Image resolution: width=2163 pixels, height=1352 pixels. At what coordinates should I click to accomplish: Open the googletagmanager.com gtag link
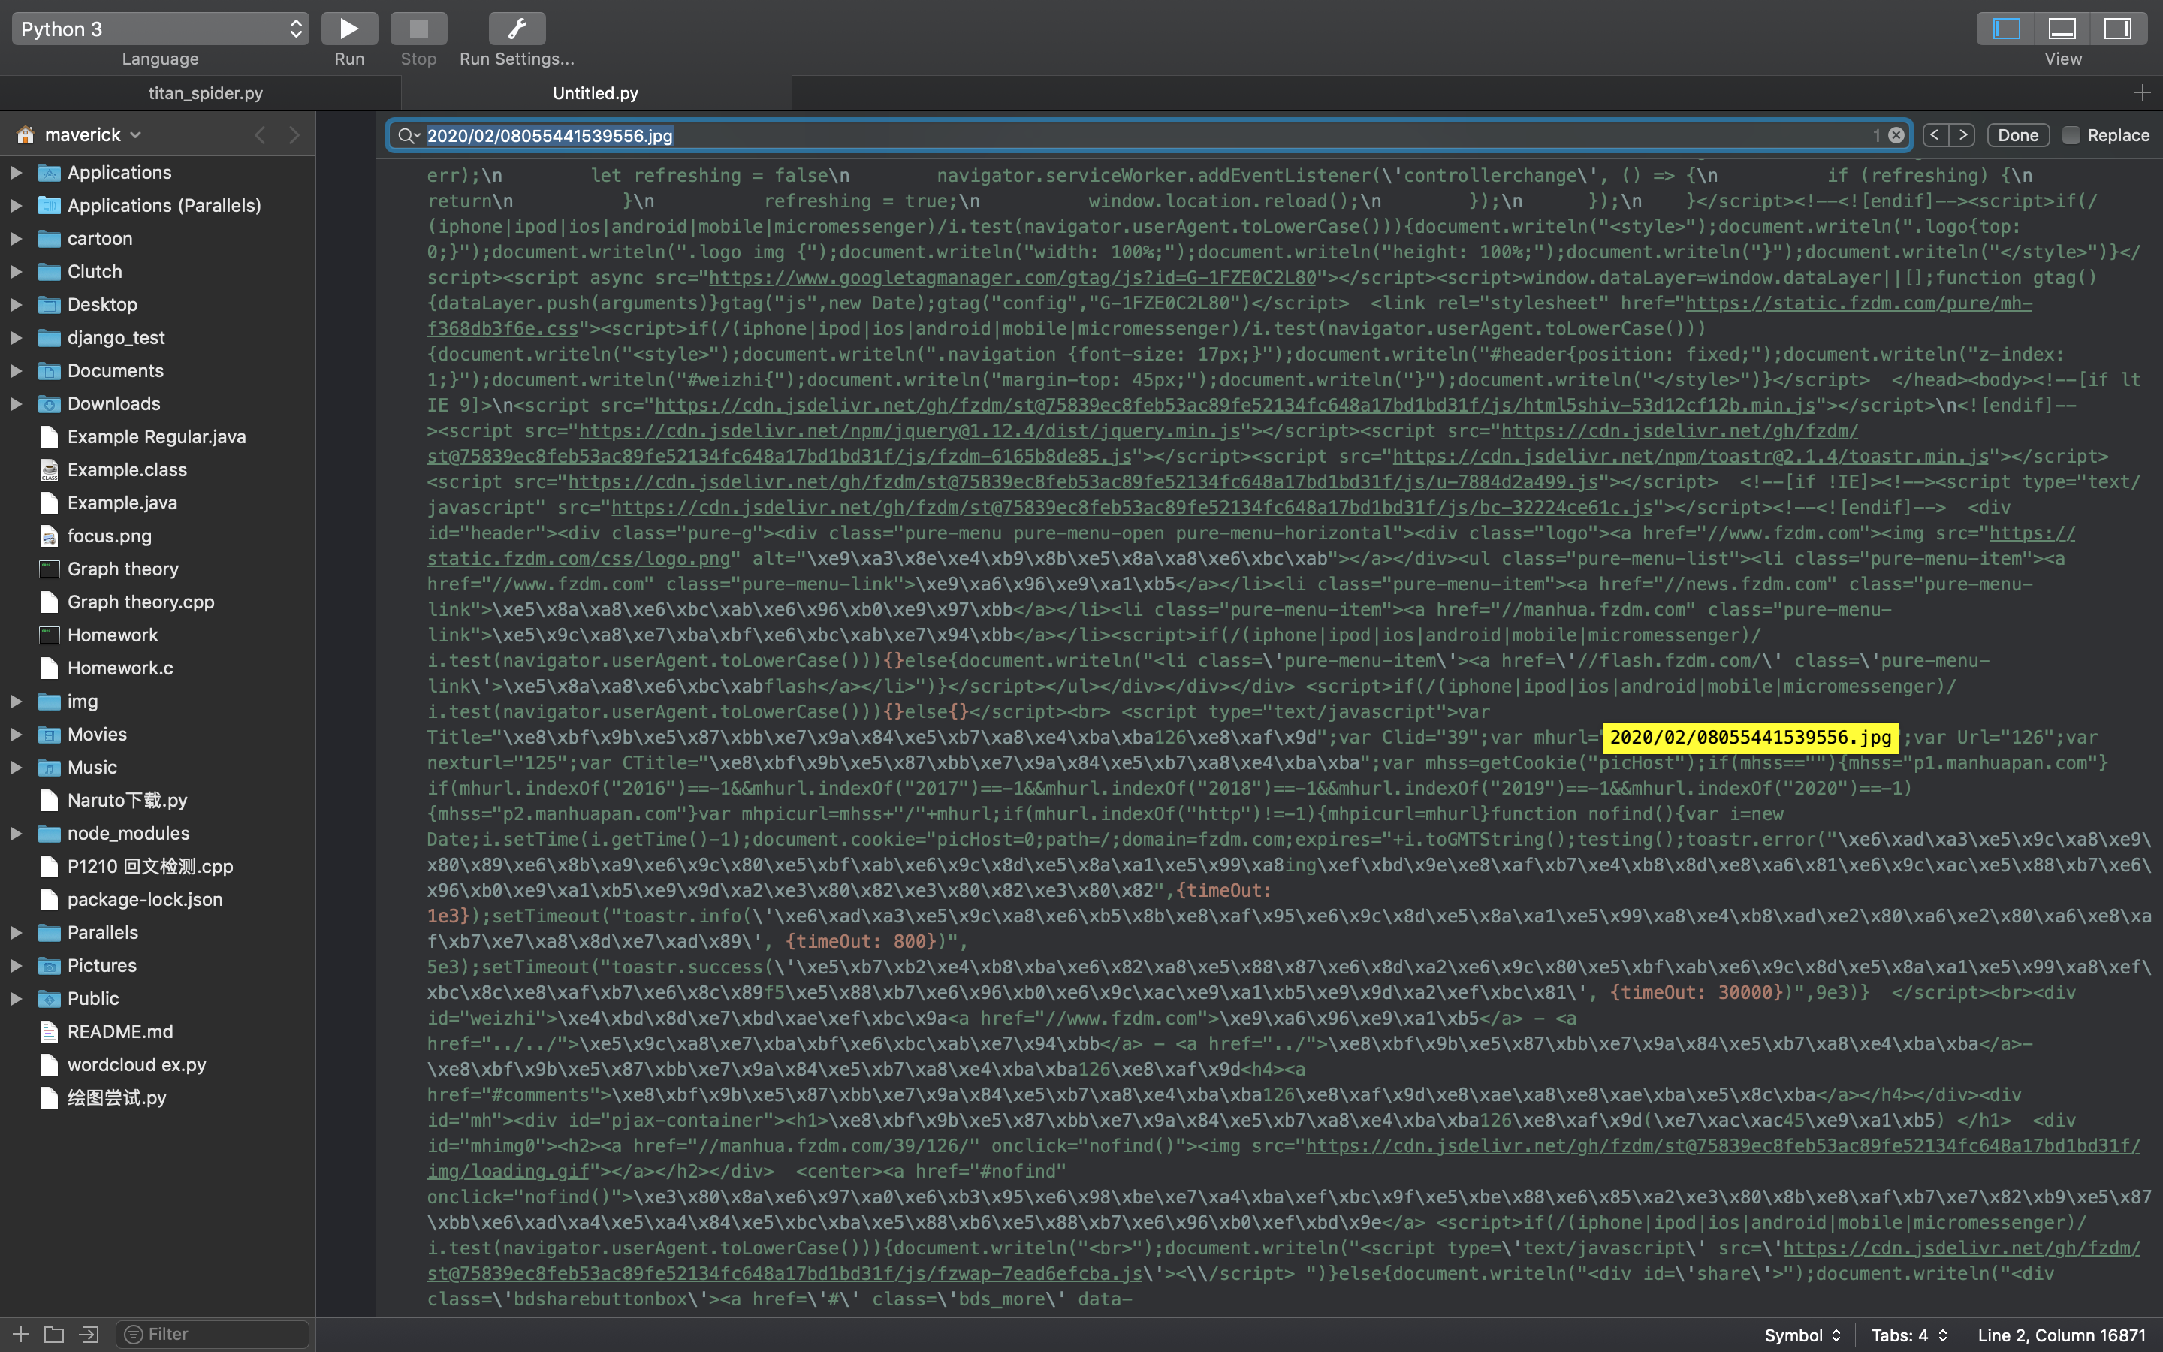[x=1012, y=278]
